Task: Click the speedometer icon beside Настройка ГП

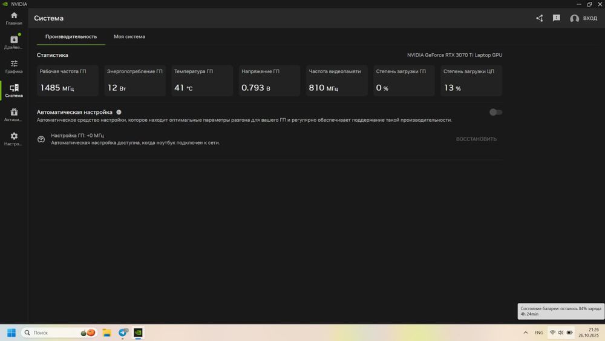Action: pyautogui.click(x=41, y=139)
